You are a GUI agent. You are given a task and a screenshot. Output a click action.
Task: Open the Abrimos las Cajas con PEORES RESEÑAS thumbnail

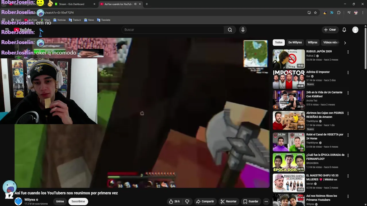point(289,120)
